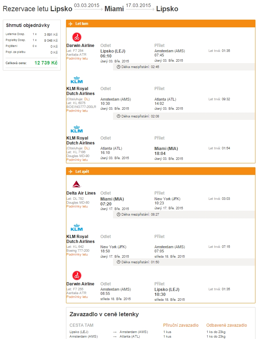This screenshot has width=259, height=339.
Task: Click the total price 12 739 Kč
Action: click(46, 63)
